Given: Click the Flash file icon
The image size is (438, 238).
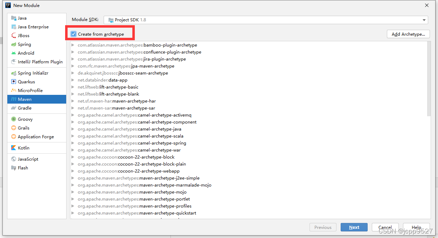Looking at the screenshot, I should tap(14, 168).
